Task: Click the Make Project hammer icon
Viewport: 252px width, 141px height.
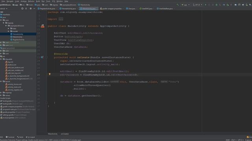Action: [178, 5]
